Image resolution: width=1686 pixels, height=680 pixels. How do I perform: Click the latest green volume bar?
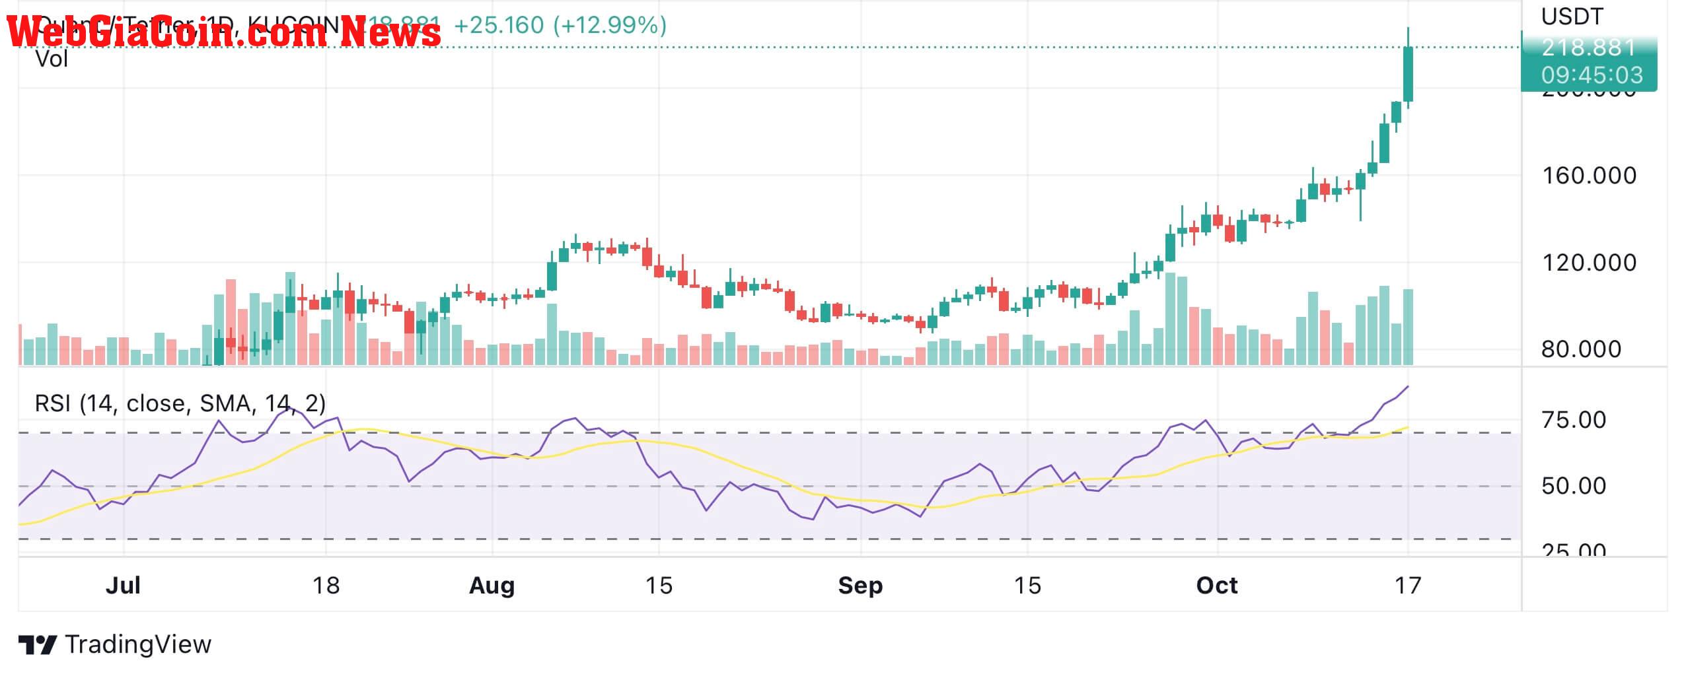(1408, 327)
